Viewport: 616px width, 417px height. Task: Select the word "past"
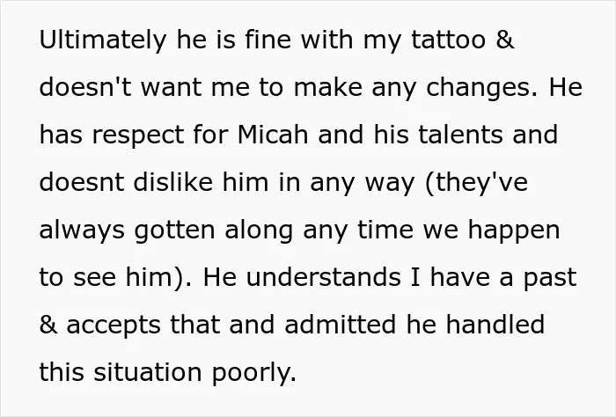[550, 278]
